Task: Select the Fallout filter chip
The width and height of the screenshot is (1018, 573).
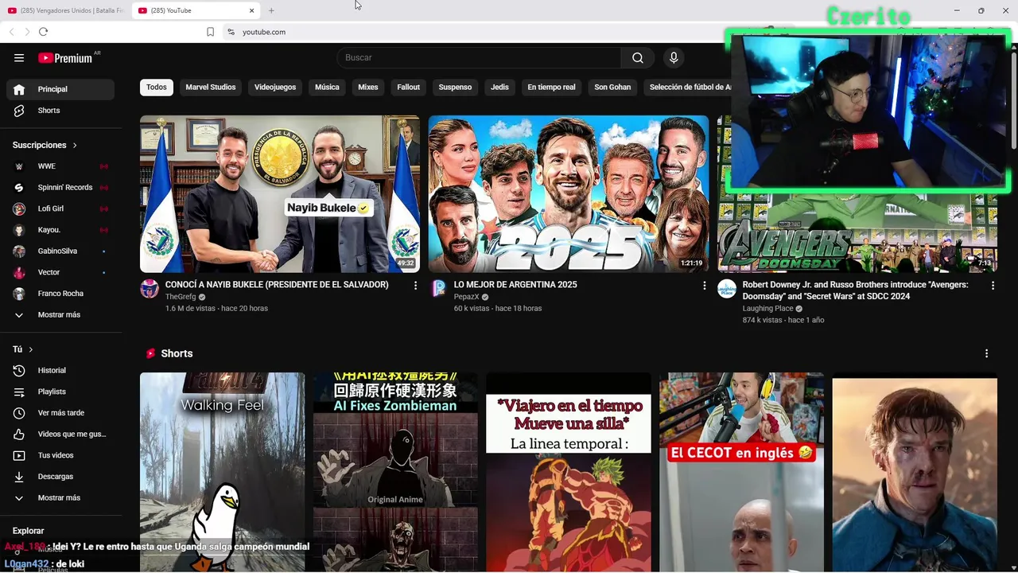Action: (409, 87)
